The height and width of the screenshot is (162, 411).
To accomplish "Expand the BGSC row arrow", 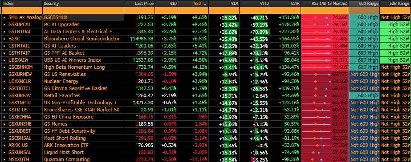I will [4, 39].
